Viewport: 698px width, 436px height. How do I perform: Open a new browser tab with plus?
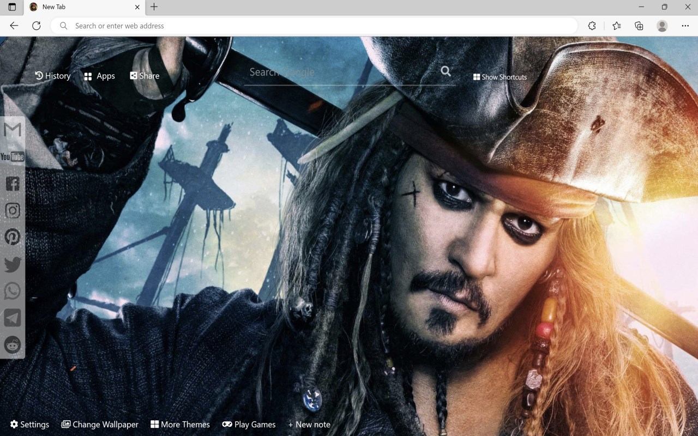[154, 7]
